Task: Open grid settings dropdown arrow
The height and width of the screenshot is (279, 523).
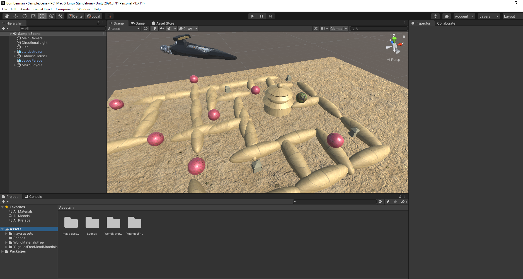Action: pos(196,28)
